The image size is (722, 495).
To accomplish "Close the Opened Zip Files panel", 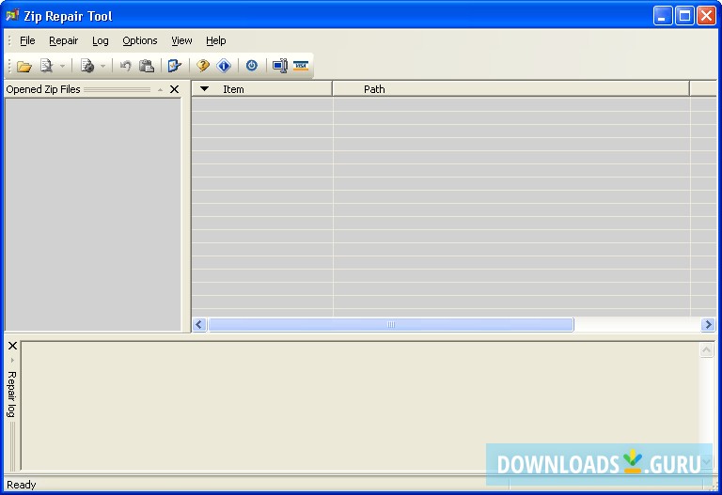I will point(174,89).
